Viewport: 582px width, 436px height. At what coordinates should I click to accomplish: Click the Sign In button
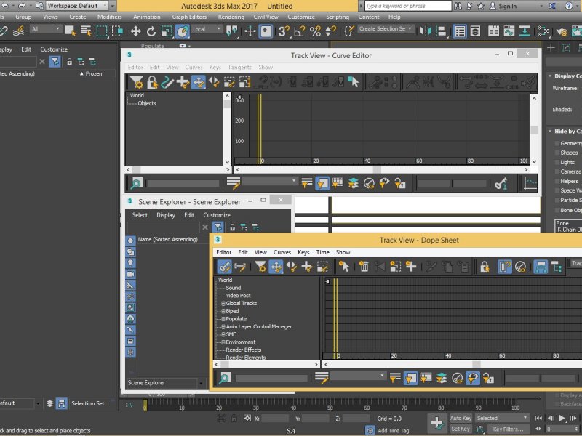click(x=503, y=6)
